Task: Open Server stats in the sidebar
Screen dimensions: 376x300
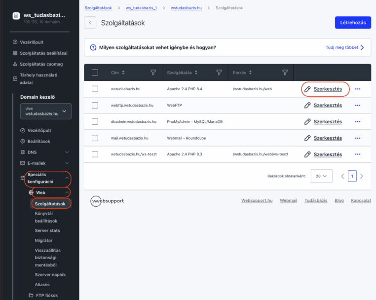Action: tap(47, 230)
